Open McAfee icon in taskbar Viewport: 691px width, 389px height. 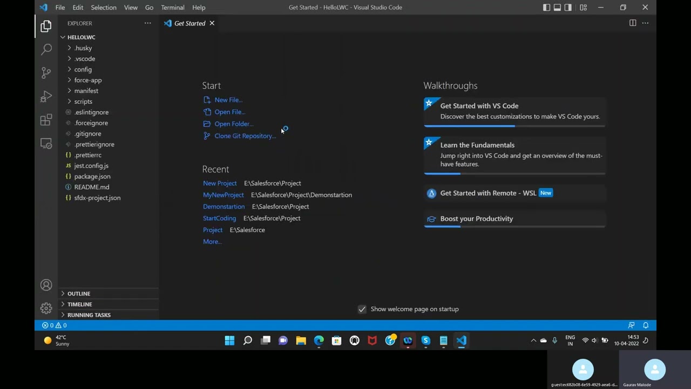click(x=372, y=340)
